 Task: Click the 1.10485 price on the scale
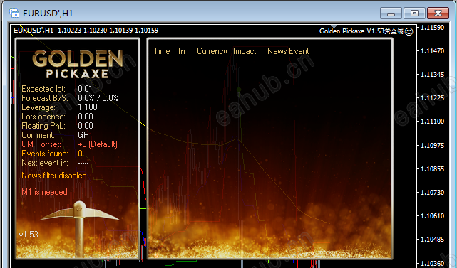[432, 240]
